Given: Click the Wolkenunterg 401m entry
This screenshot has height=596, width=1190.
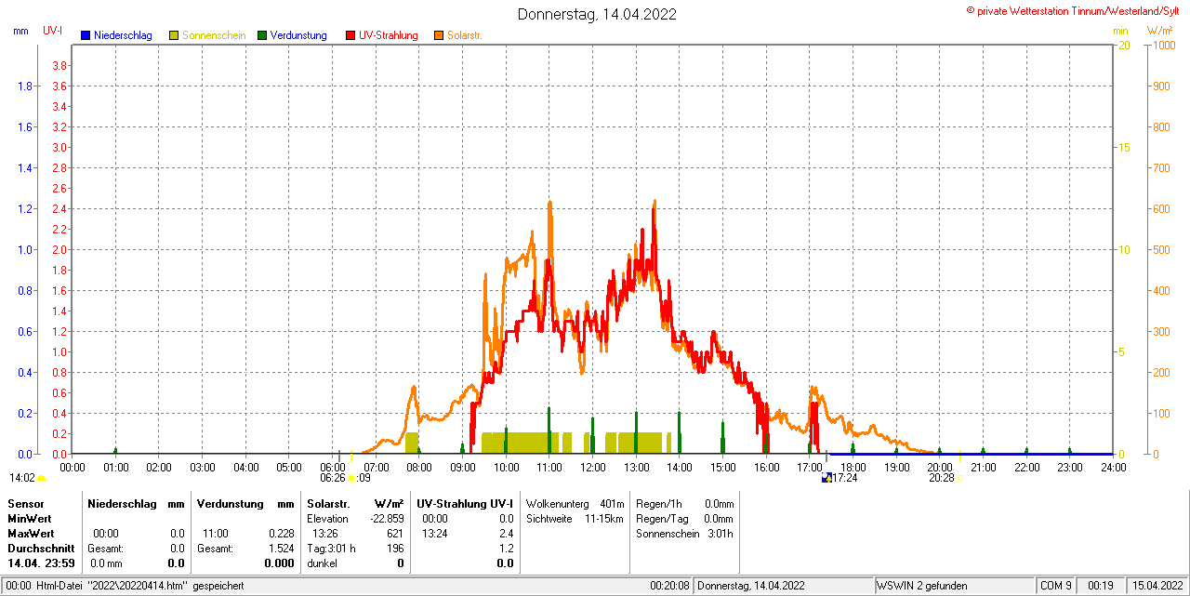Looking at the screenshot, I should [x=575, y=503].
